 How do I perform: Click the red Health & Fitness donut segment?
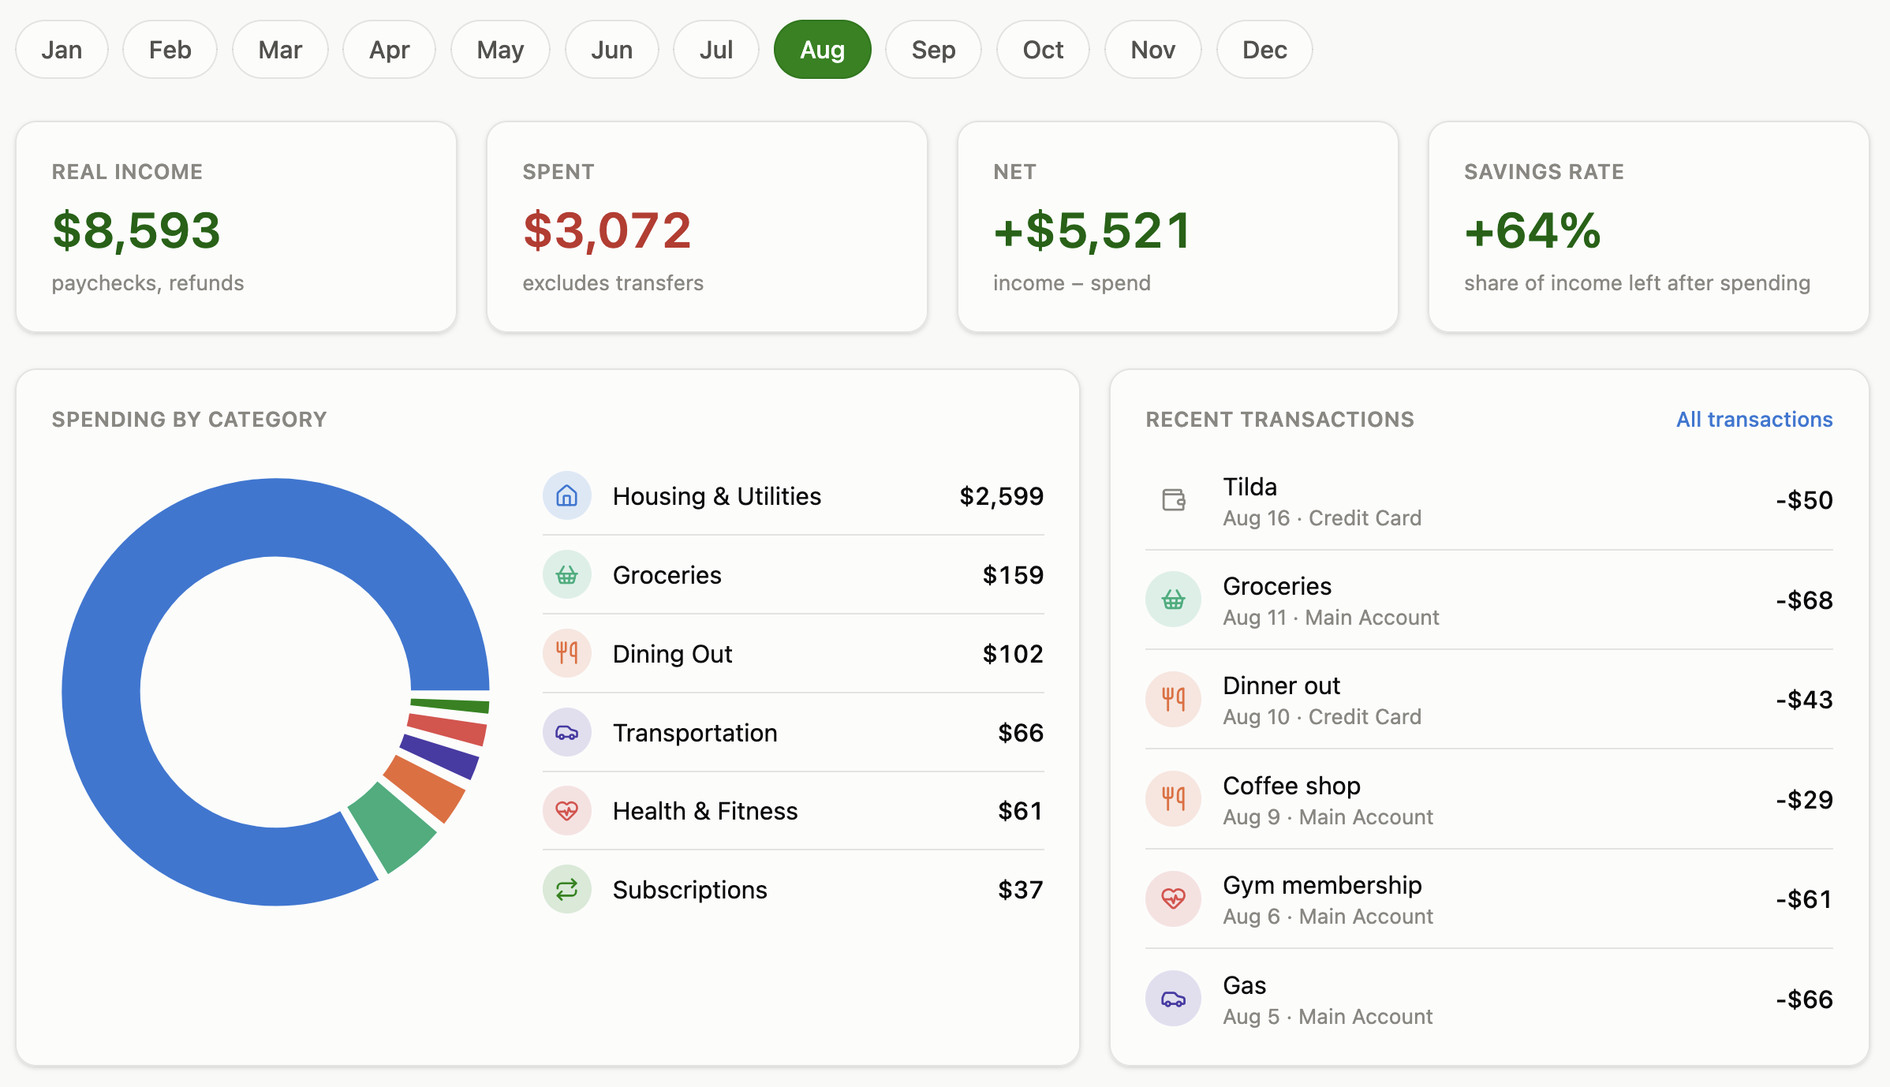(x=447, y=728)
